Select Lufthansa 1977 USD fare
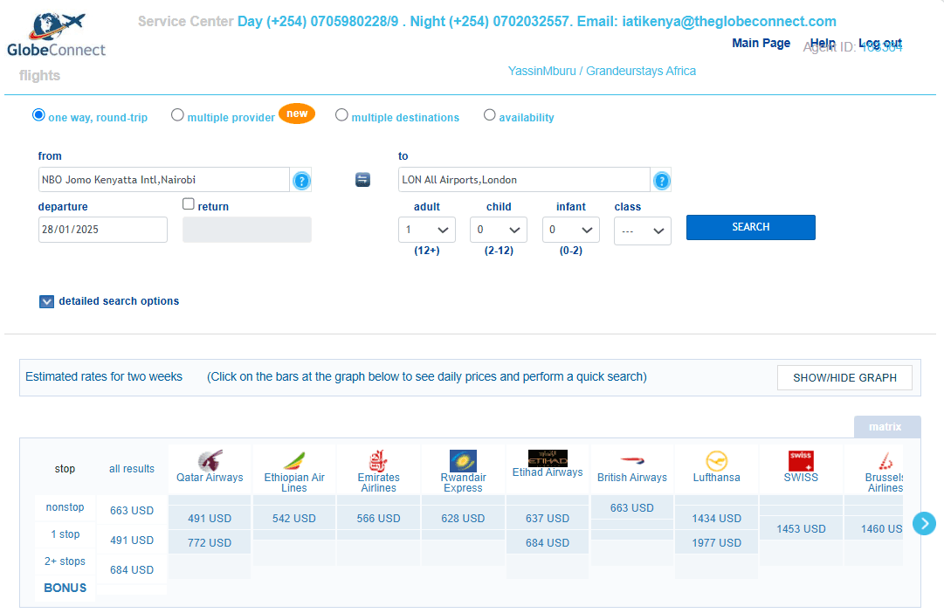This screenshot has height=613, width=944. click(716, 542)
